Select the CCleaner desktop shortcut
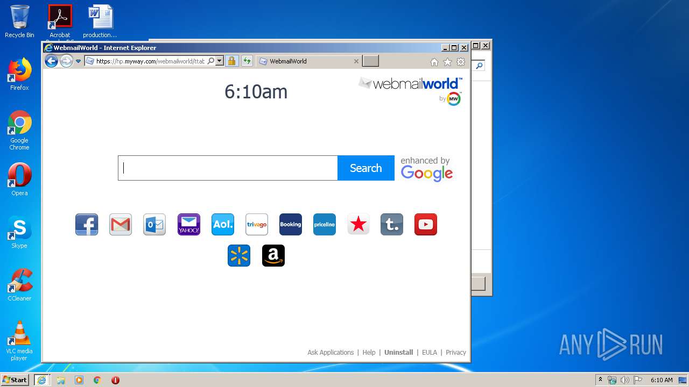Viewport: 689px width, 387px height. (19, 285)
